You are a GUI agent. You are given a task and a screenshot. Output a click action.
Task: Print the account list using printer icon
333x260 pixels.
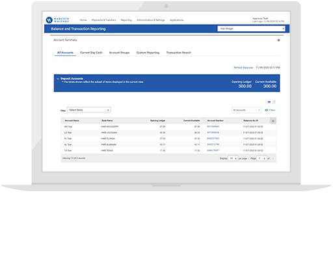(269, 102)
